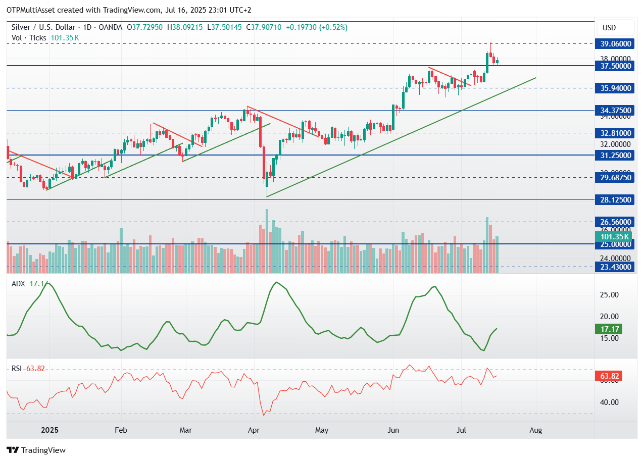Click the RSI indicator legend label

point(17,369)
